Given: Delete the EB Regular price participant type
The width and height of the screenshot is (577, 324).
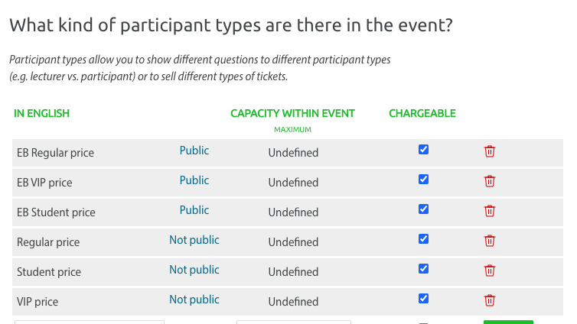Looking at the screenshot, I should [x=490, y=151].
